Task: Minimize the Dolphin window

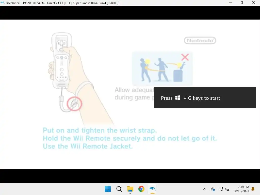Action: coord(231,3)
